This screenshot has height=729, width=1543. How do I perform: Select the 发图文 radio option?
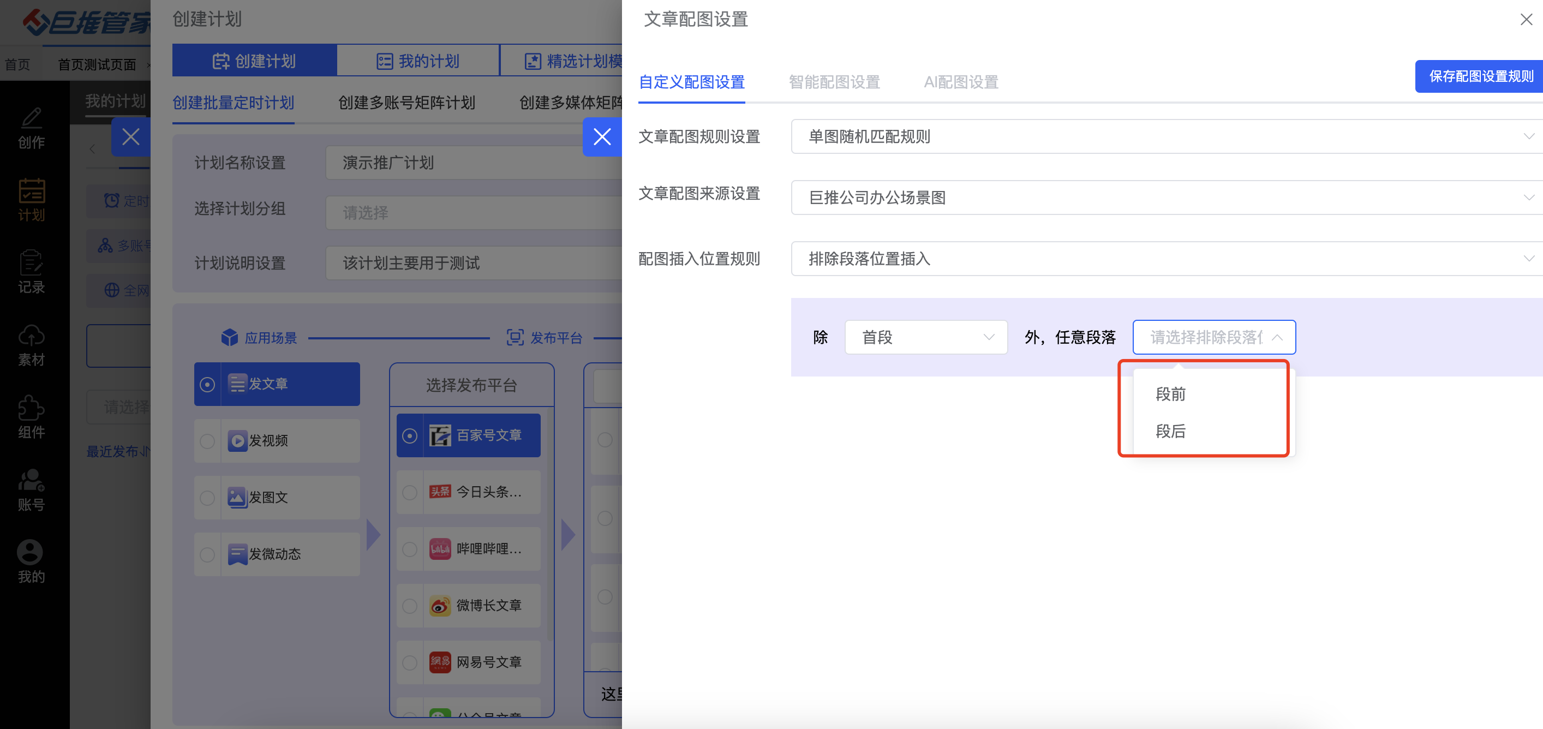coord(207,498)
